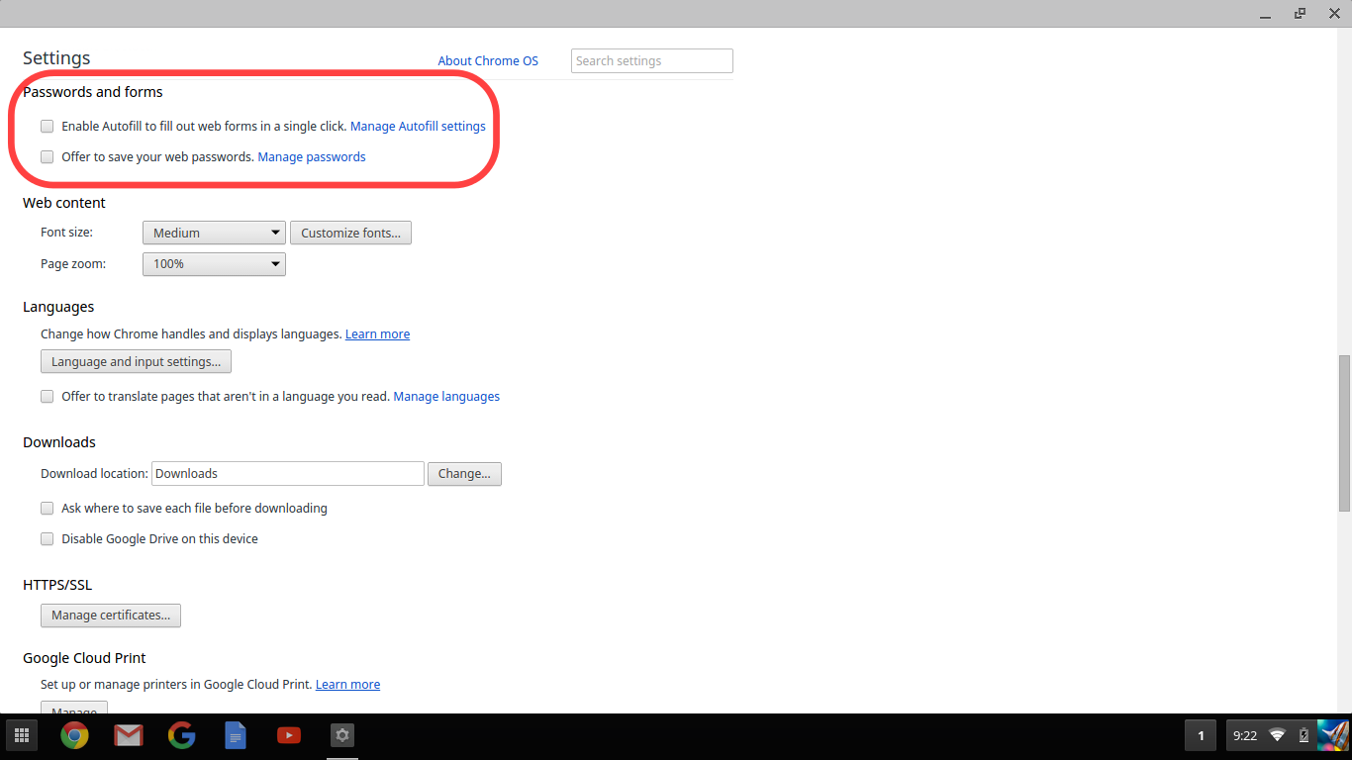Enable Autofill for web forms checkbox
Screen dimensions: 1352x760
pyautogui.click(x=48, y=127)
